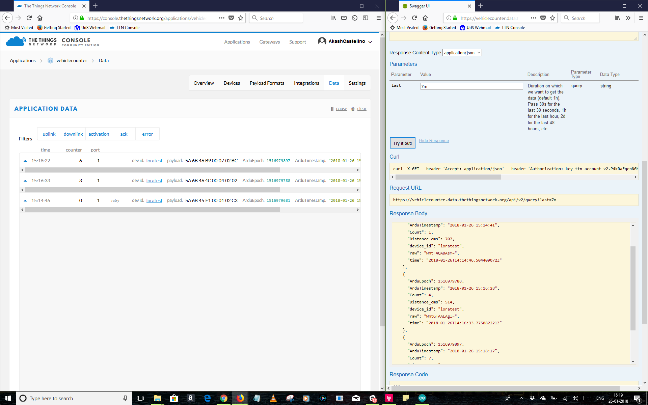Click the Swagger UI address bar
The image size is (648, 405).
pyautogui.click(x=489, y=18)
